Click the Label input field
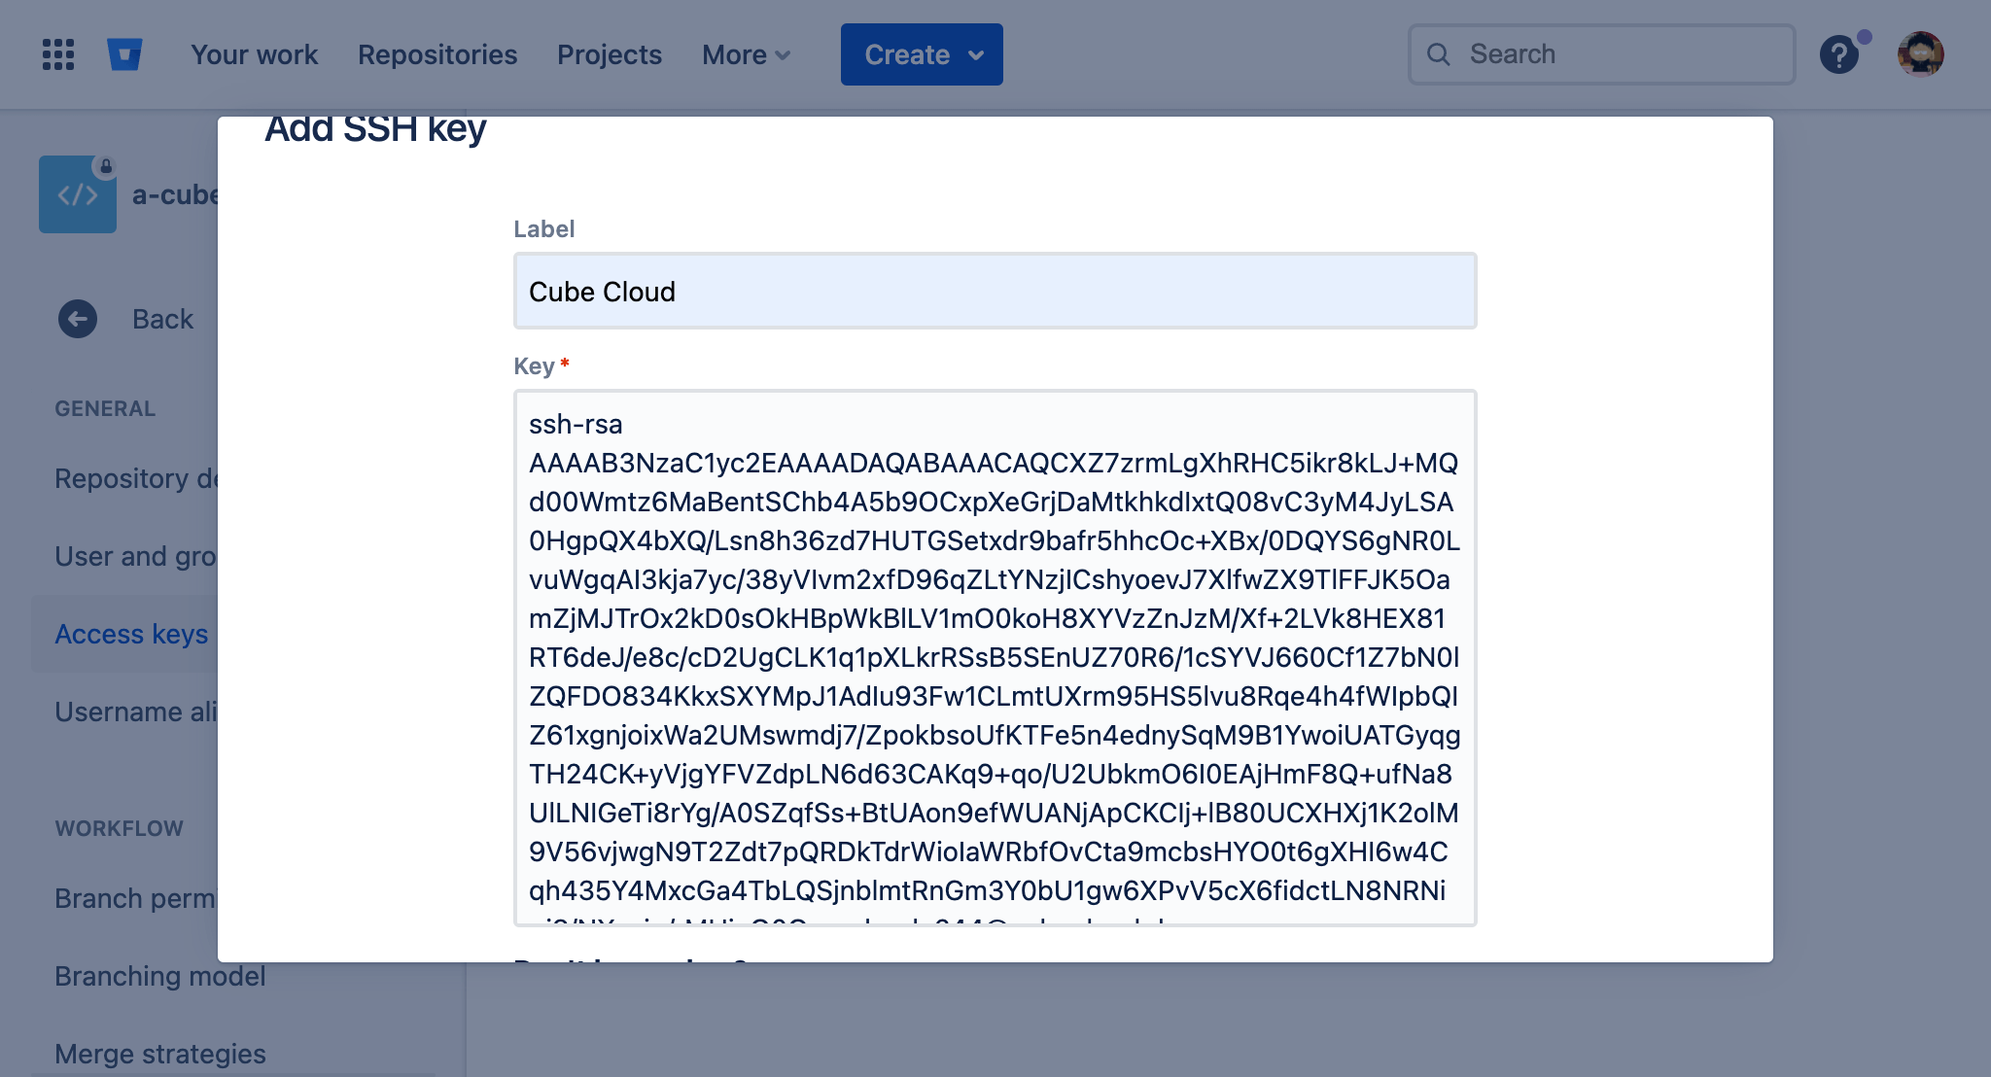Image resolution: width=1991 pixels, height=1077 pixels. tap(996, 291)
